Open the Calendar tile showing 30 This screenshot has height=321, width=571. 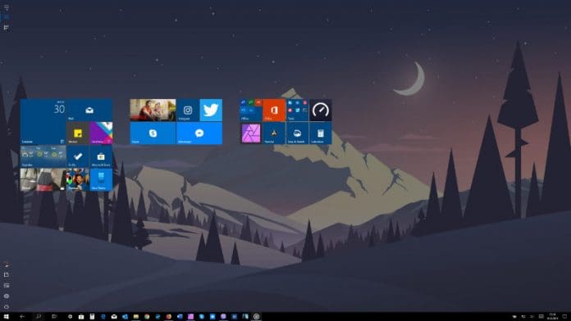coord(43,121)
